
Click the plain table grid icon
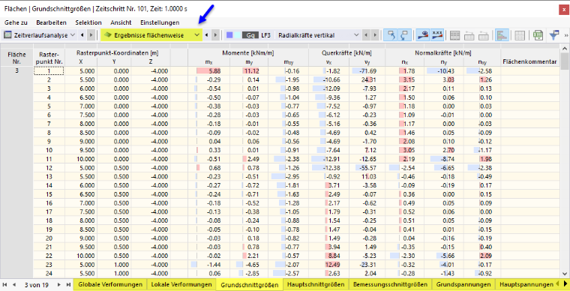tap(520, 35)
